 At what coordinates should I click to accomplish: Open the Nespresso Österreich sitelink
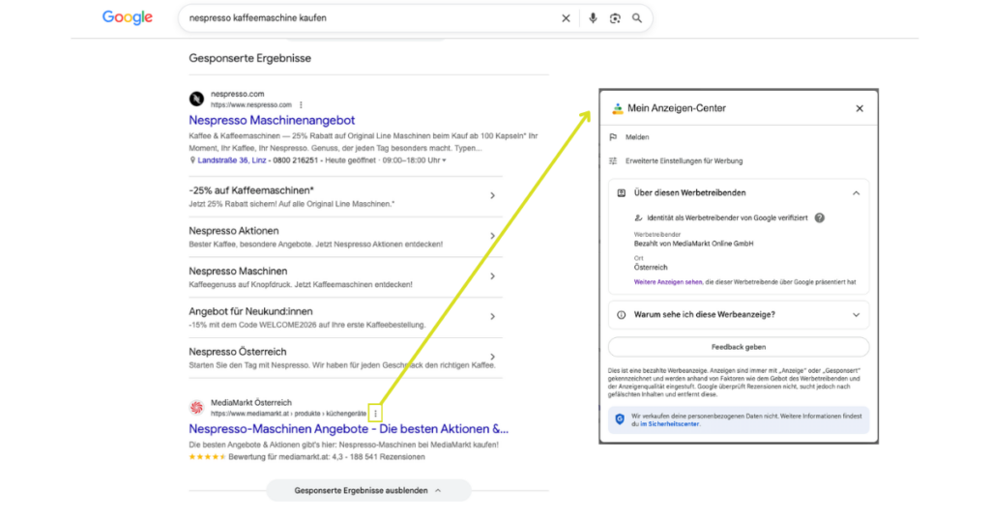coord(238,352)
